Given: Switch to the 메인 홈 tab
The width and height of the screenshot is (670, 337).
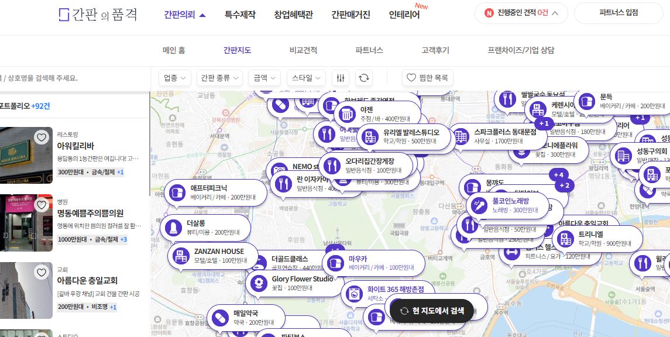Looking at the screenshot, I should 174,50.
